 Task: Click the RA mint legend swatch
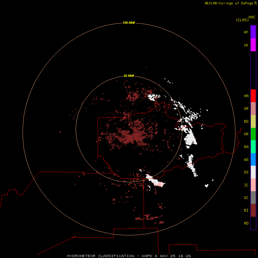pyautogui.click(x=253, y=147)
